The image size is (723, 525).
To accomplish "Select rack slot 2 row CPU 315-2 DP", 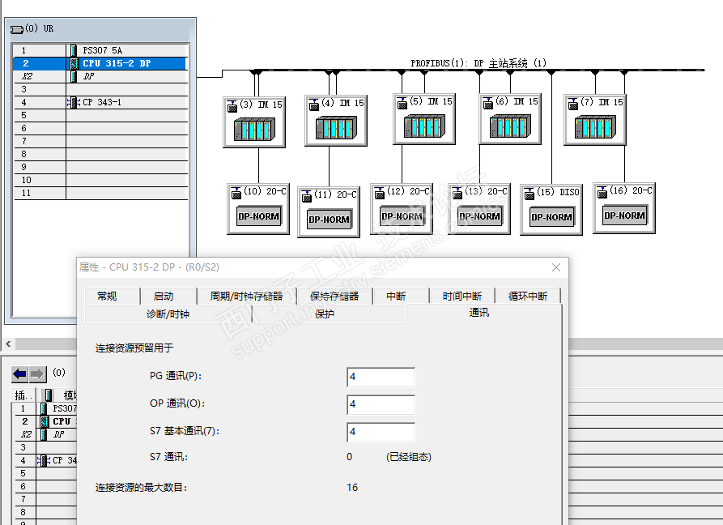I will pos(100,63).
